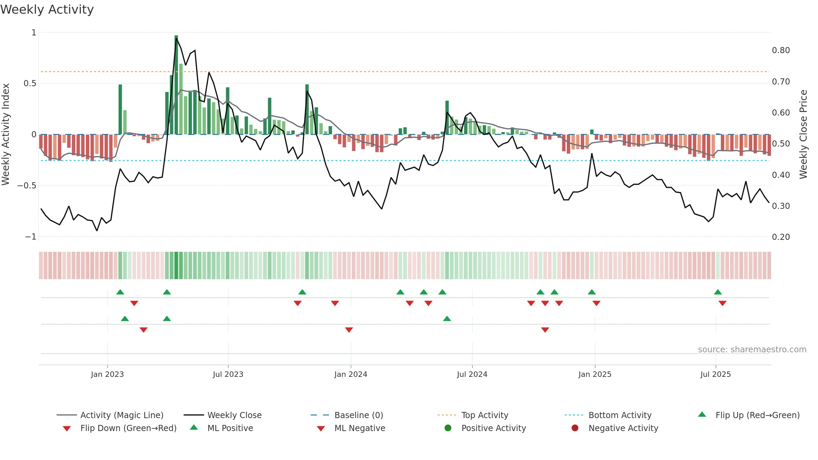Click the Jan 2023 x-axis label
The height and width of the screenshot is (460, 818).
click(x=107, y=374)
